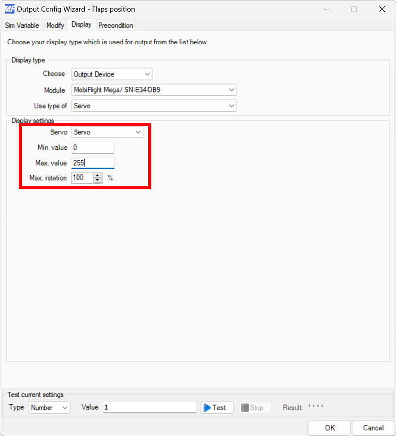Image resolution: width=396 pixels, height=436 pixels.
Task: Open the Module dropdown for MobiFlight Mega
Action: [x=231, y=90]
